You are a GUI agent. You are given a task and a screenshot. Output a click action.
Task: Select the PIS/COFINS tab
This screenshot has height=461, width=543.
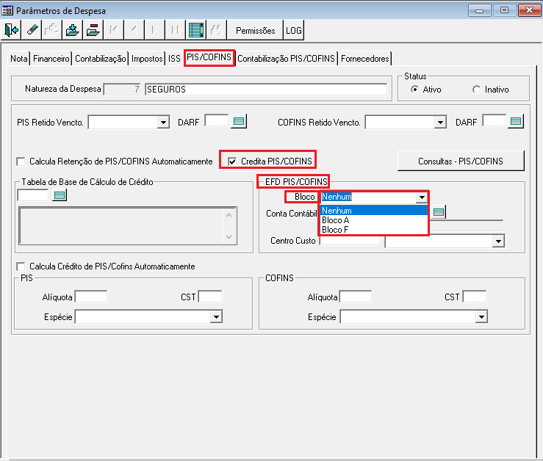(x=209, y=57)
